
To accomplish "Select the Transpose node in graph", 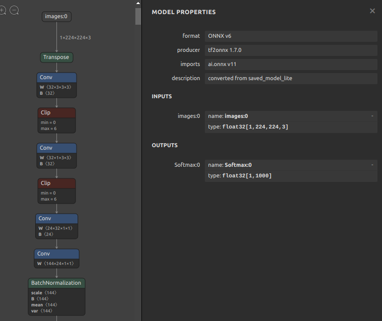I will click(x=56, y=57).
